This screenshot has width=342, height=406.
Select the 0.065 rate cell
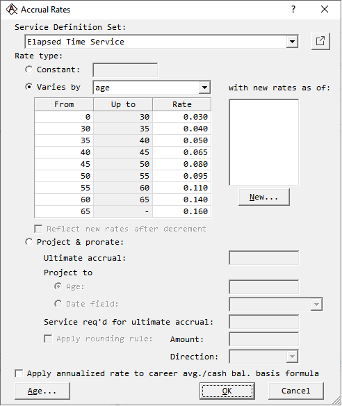[181, 152]
